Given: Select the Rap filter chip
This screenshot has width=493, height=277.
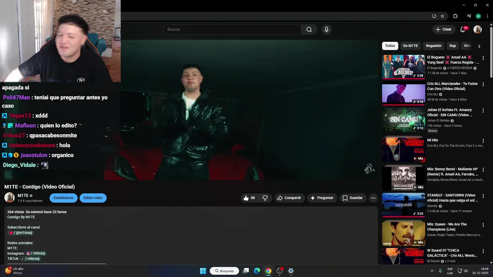Looking at the screenshot, I should click(453, 46).
